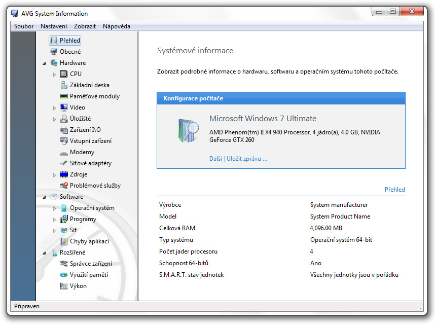Select Obecné label in the tree
Viewport: 436px width, 325px height.
tap(70, 52)
